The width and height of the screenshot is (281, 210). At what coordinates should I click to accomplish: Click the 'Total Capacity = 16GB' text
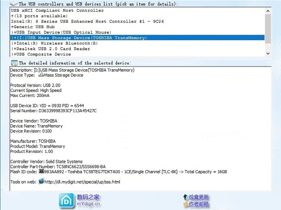(x=206, y=171)
